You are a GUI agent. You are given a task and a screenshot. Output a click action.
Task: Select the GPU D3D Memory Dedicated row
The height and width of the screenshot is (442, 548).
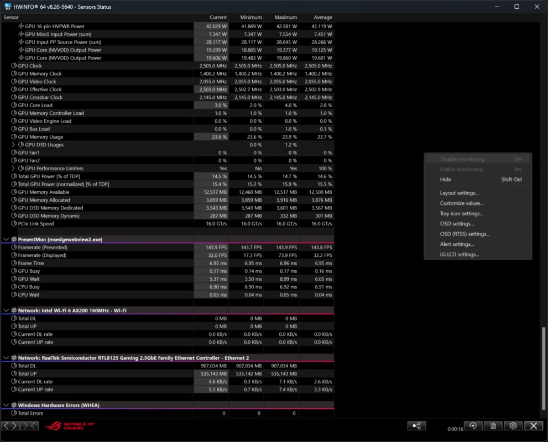click(x=168, y=208)
